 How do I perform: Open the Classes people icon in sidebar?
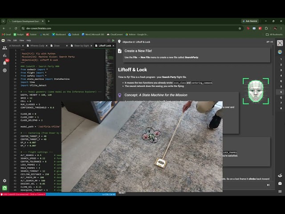[4, 48]
